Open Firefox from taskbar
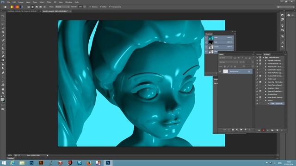The image size is (296, 166). 89,163
